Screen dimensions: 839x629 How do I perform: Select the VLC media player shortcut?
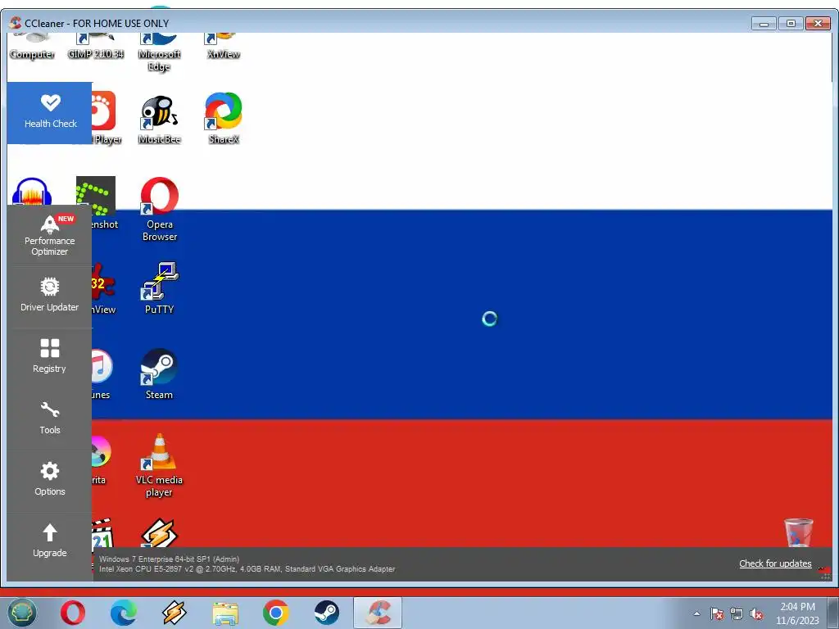pos(159,465)
